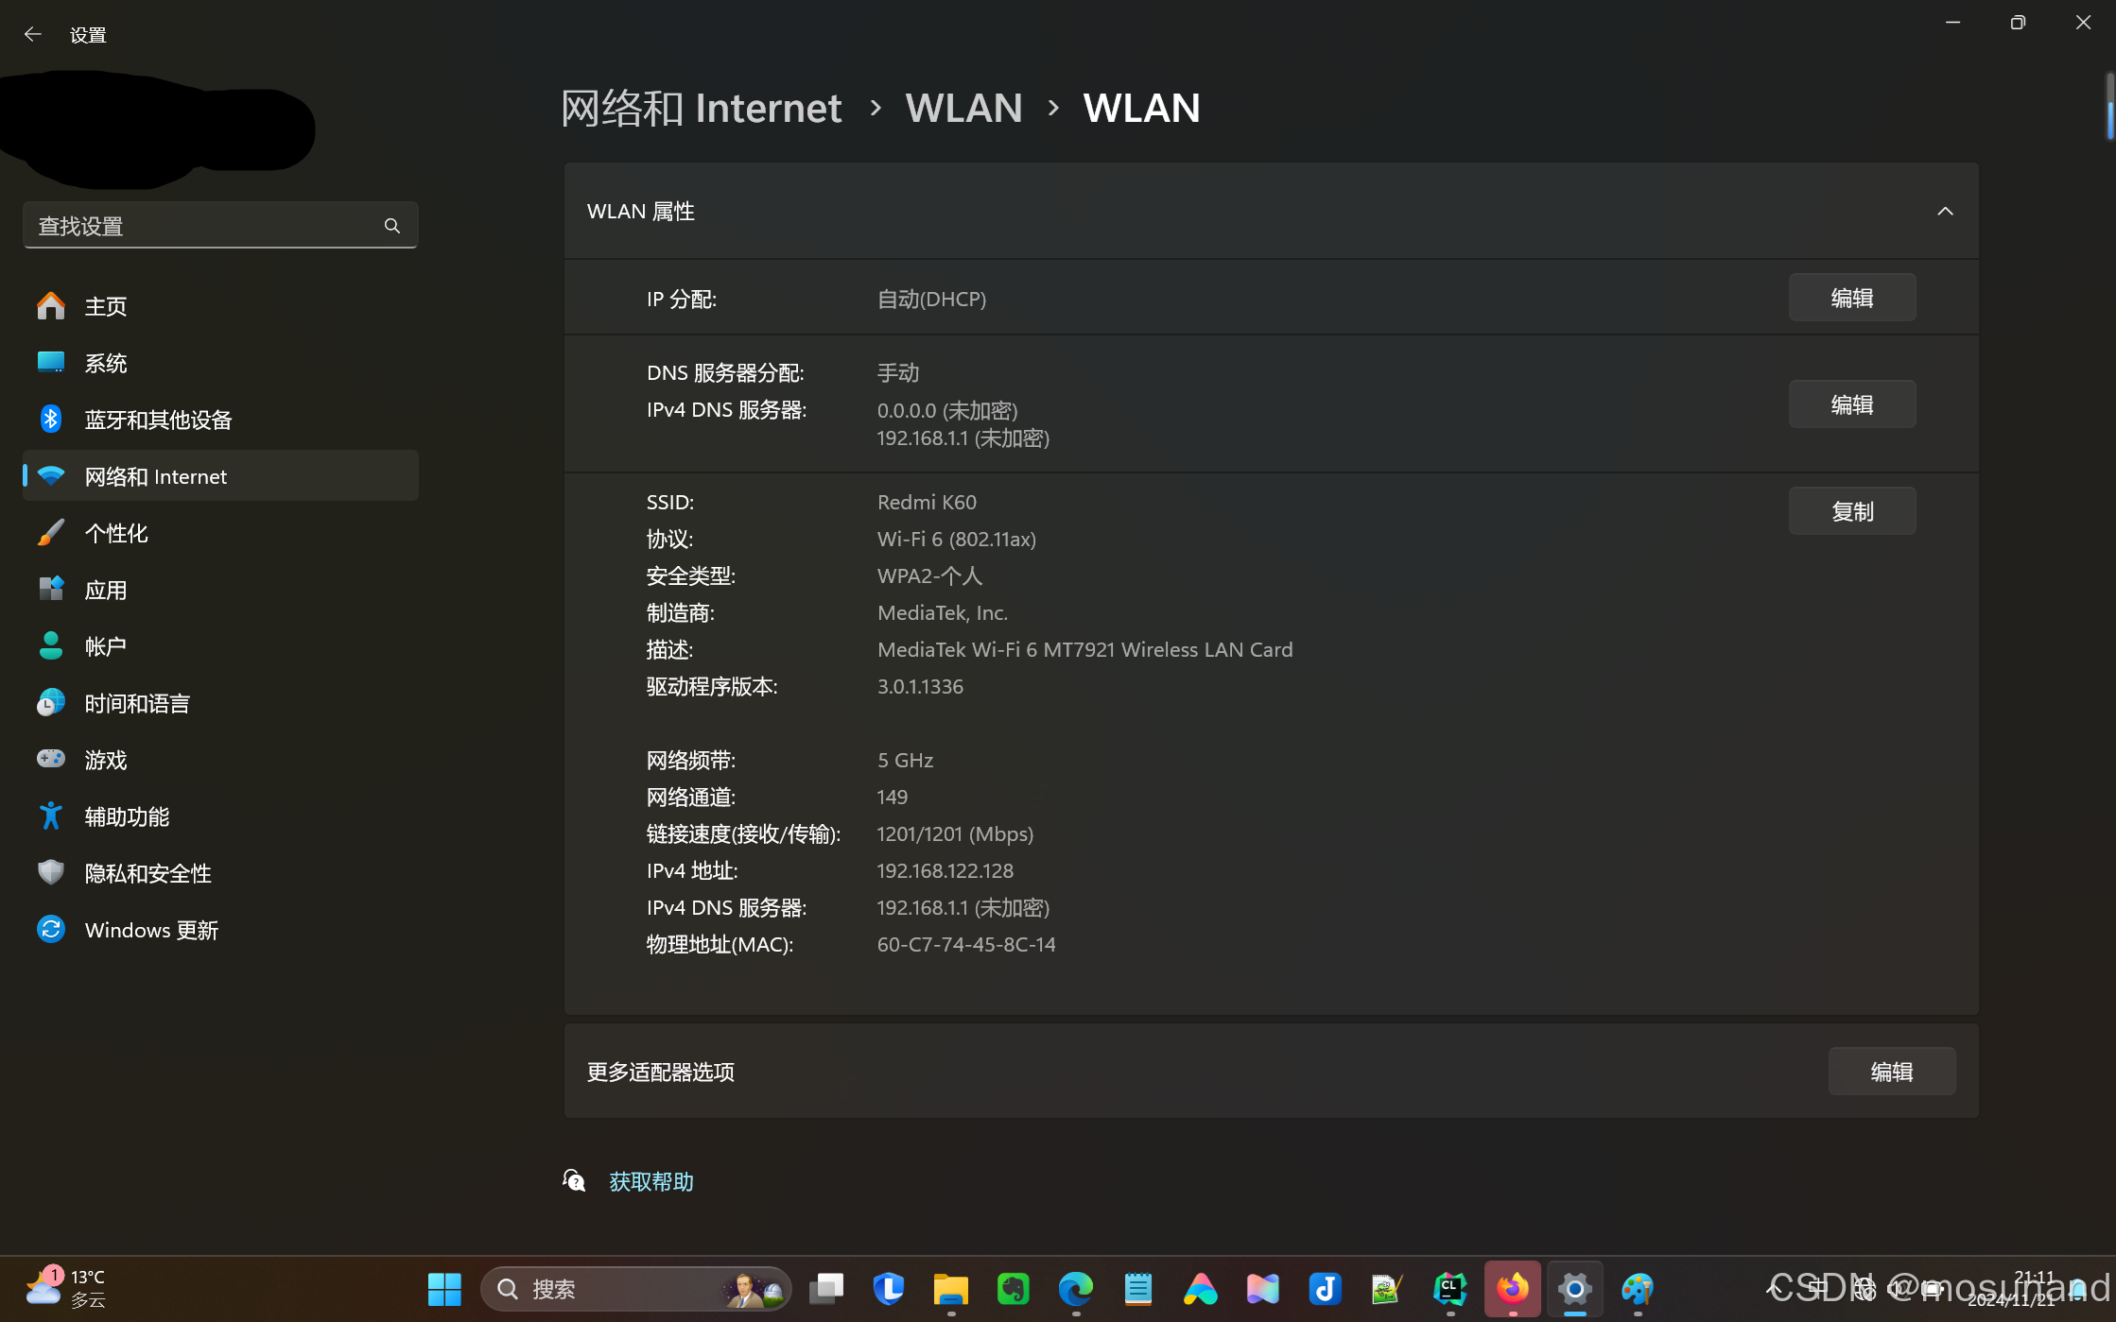Edit more adapter options

[1891, 1072]
